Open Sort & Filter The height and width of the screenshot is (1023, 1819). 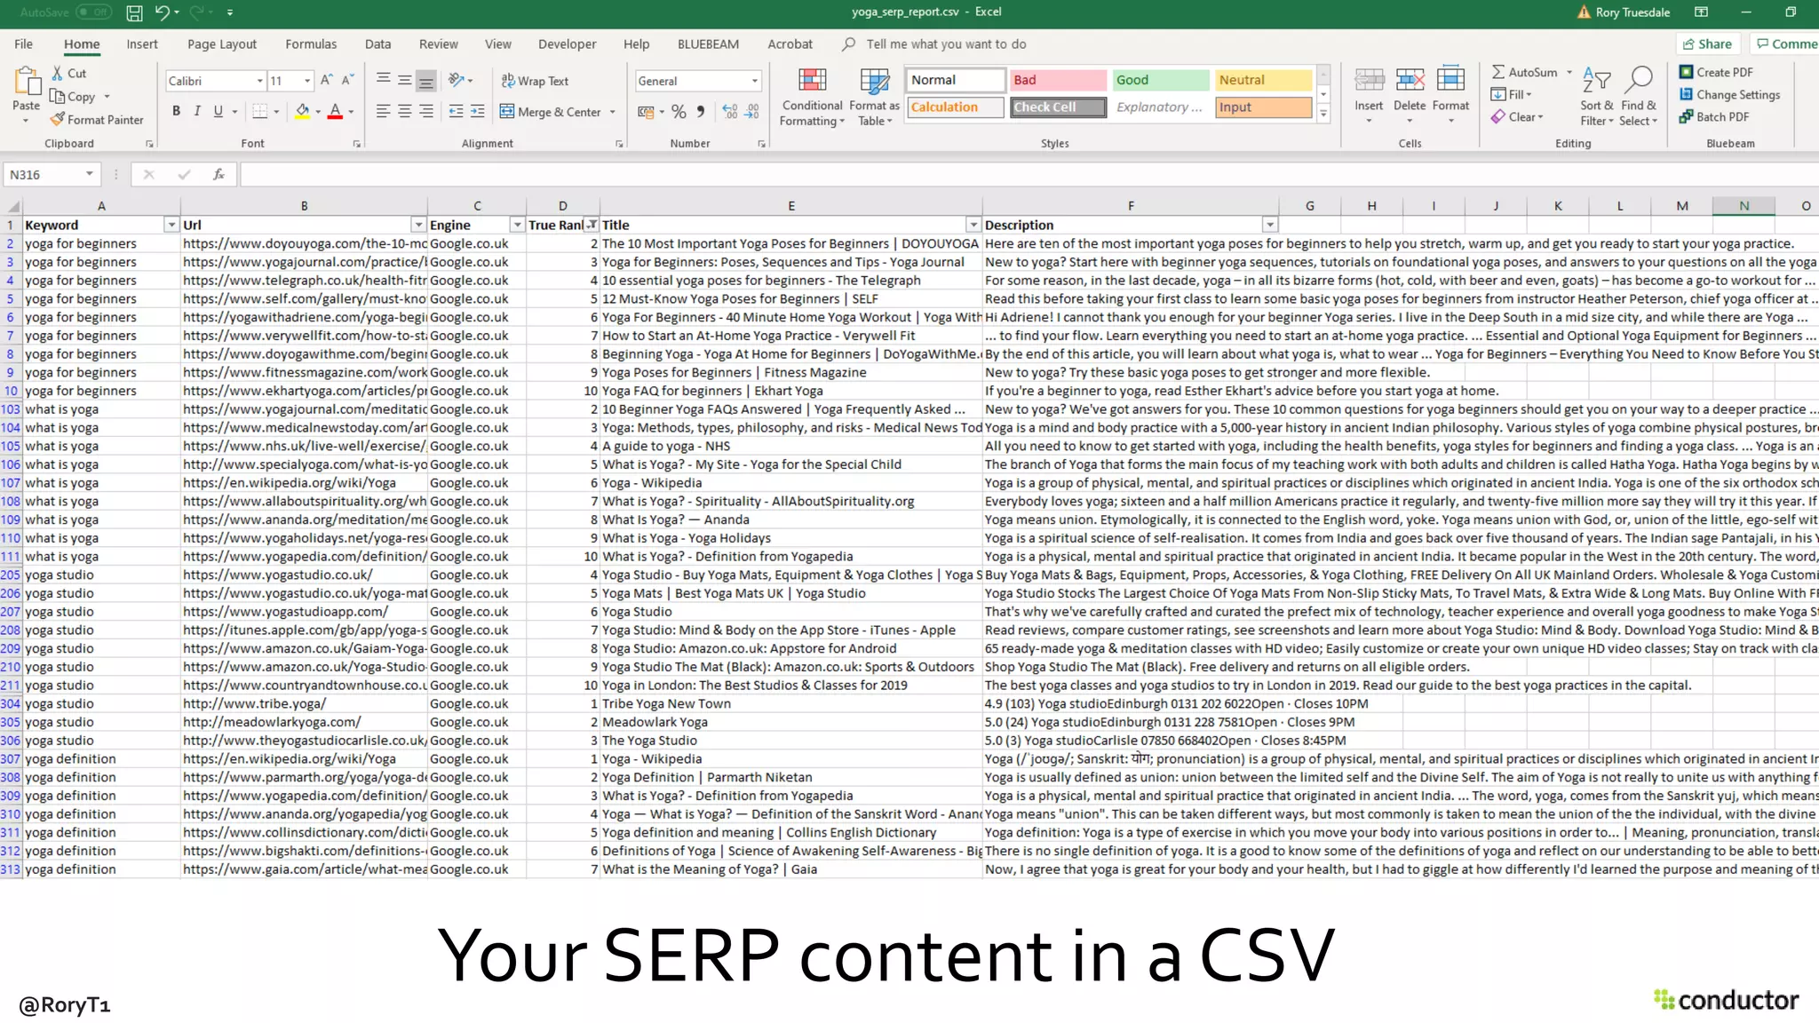tap(1596, 98)
